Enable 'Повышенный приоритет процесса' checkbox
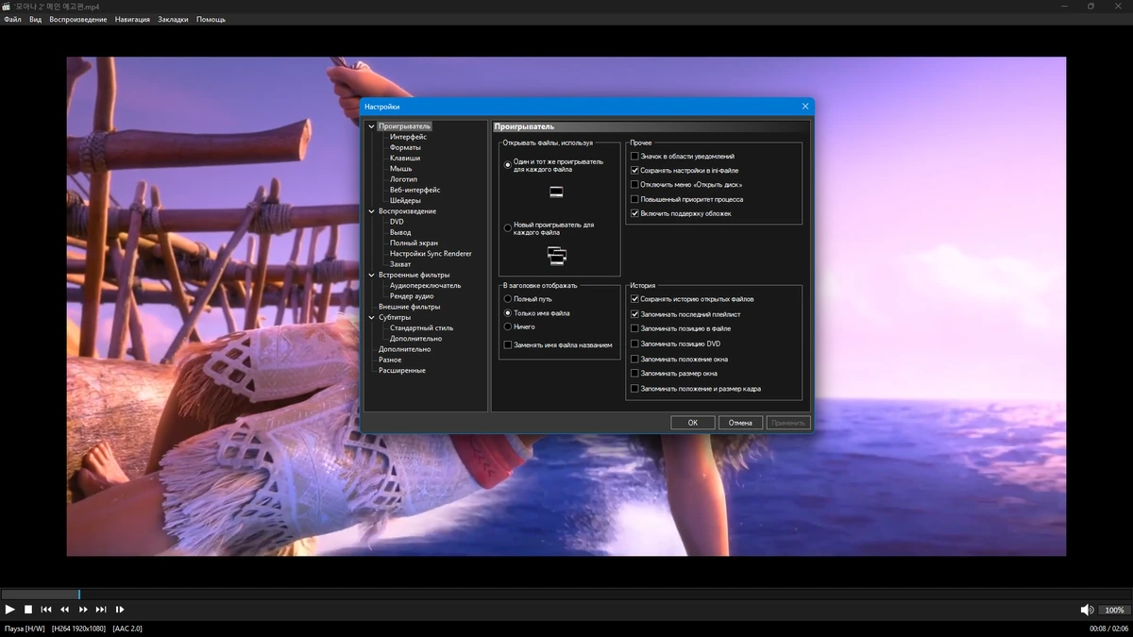Image resolution: width=1133 pixels, height=637 pixels. point(634,199)
